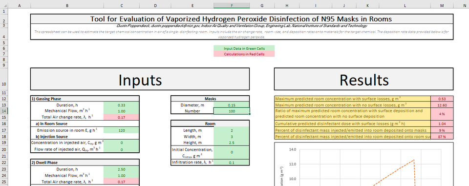Select room width value 3

pos(232,136)
